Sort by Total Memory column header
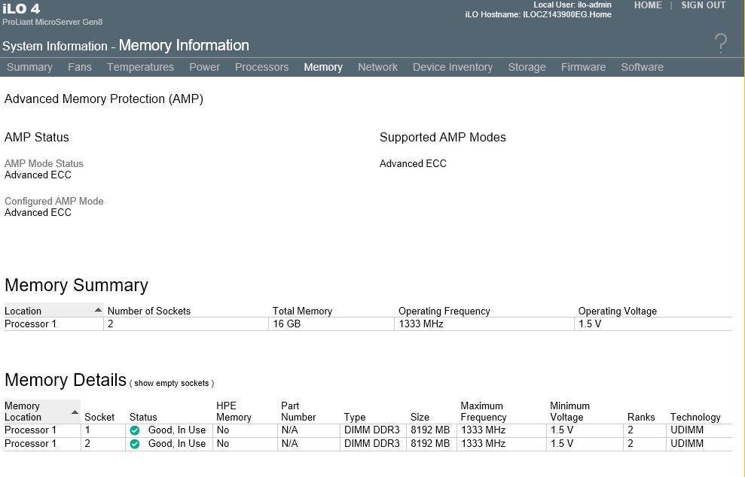745x477 pixels. point(302,311)
